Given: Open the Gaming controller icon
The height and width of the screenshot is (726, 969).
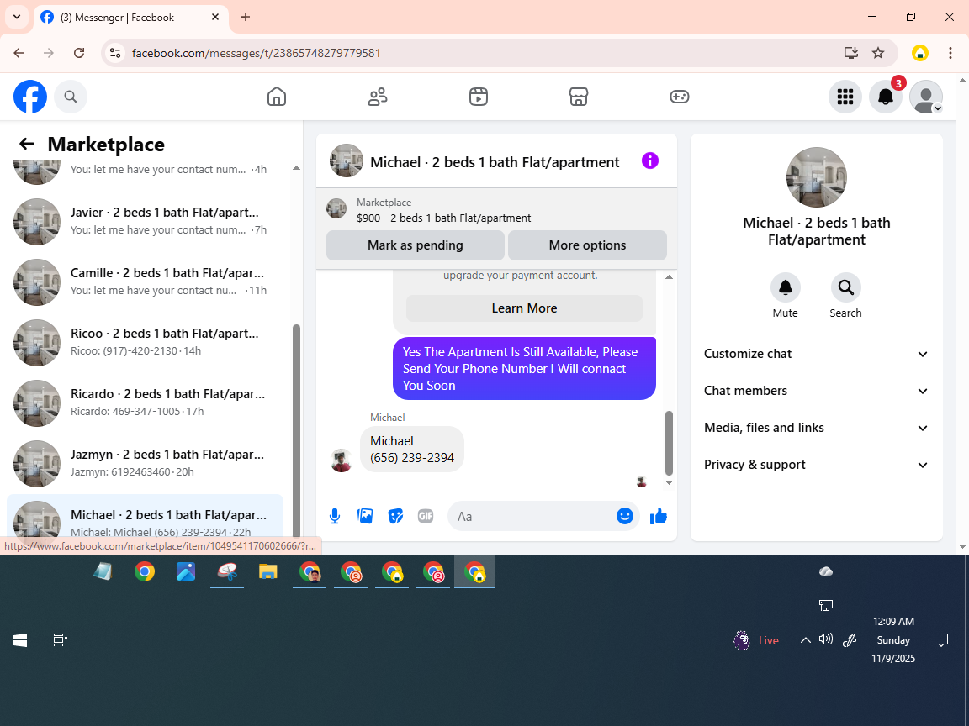Looking at the screenshot, I should (x=679, y=97).
